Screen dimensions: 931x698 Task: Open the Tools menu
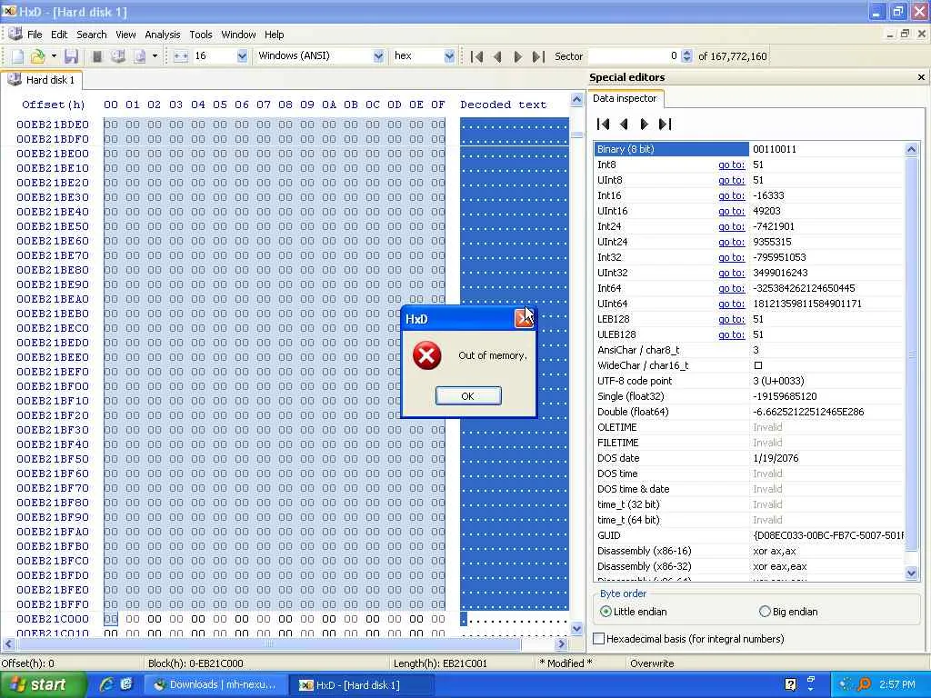point(201,35)
